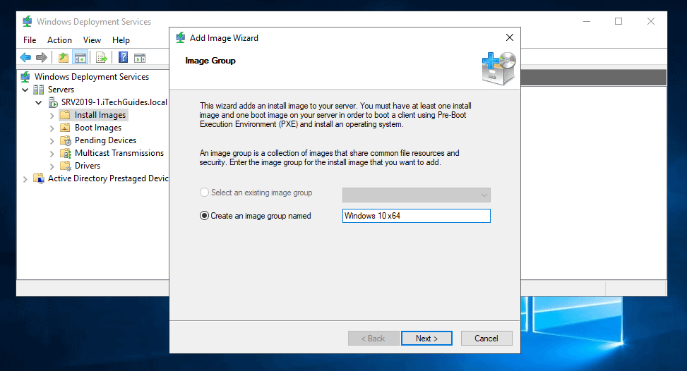Expand Active Directory Prestaged Devices node
687x371 pixels.
pyautogui.click(x=25, y=178)
